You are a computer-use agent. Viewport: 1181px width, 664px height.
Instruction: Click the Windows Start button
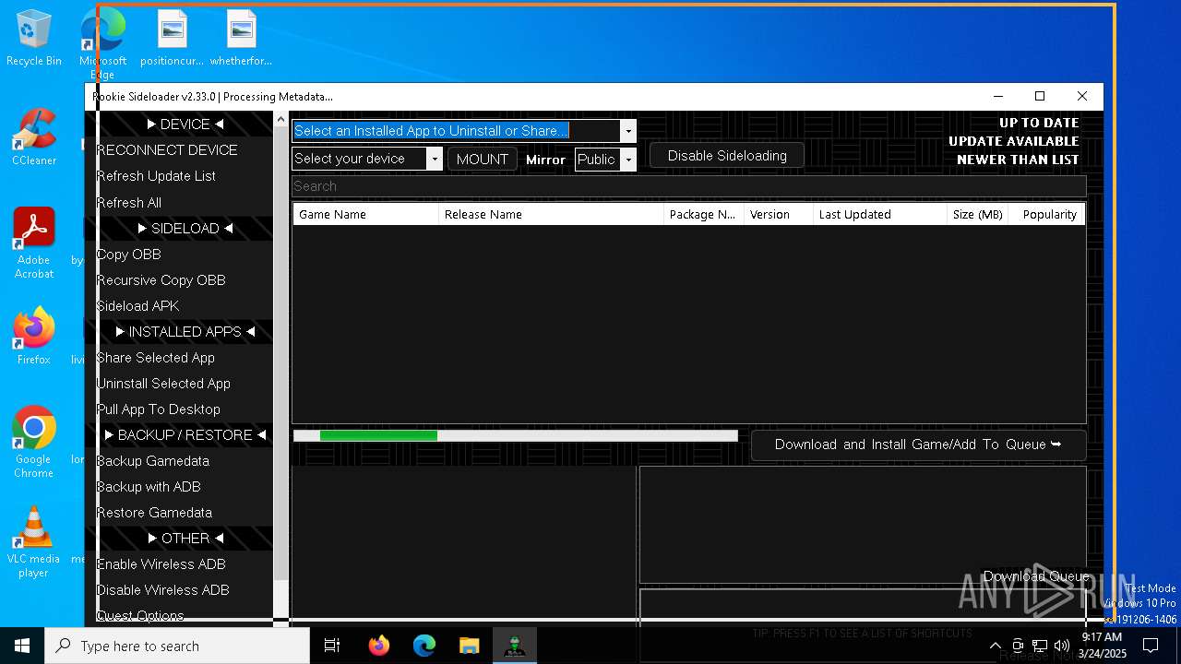(22, 646)
